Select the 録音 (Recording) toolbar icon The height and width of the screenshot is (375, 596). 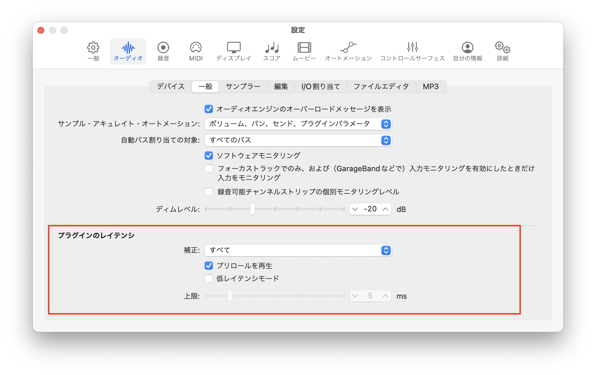(x=163, y=48)
